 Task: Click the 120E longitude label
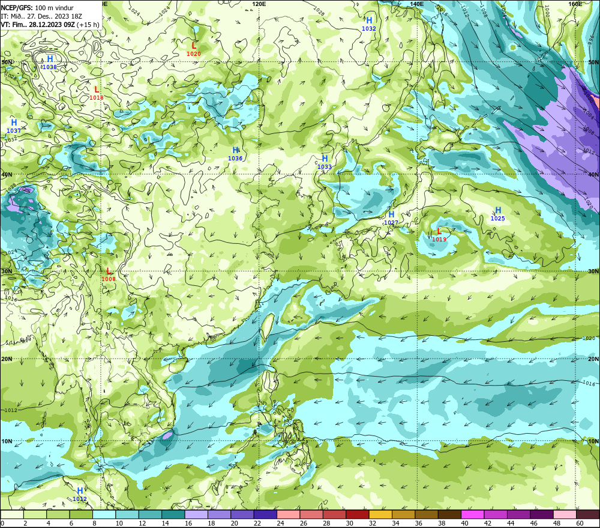click(259, 4)
